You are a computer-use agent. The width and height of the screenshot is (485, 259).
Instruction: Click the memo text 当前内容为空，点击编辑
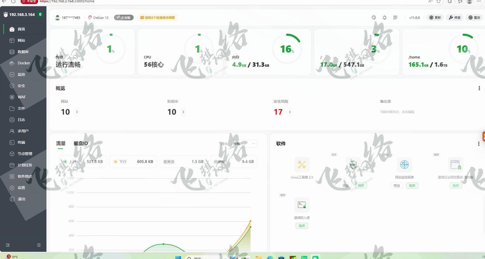pos(397,112)
